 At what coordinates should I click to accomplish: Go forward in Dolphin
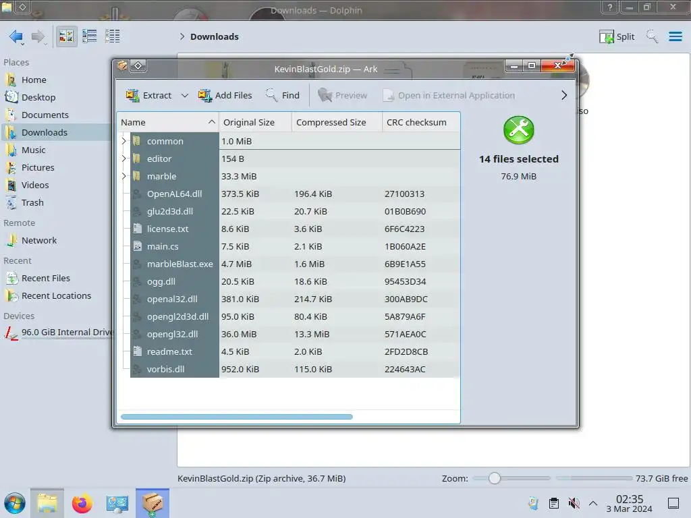point(38,36)
